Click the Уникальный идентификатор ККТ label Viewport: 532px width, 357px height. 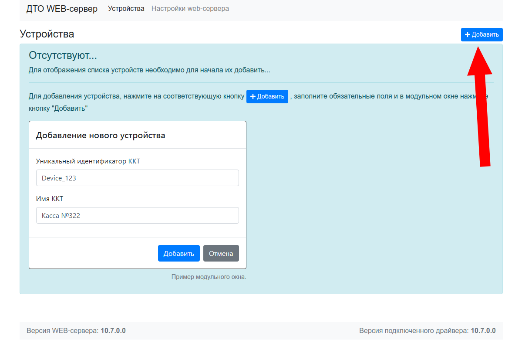point(88,161)
